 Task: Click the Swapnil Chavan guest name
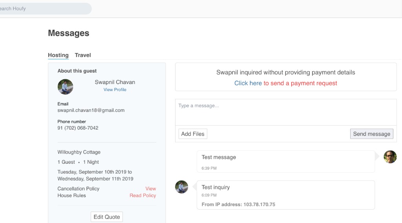115,82
